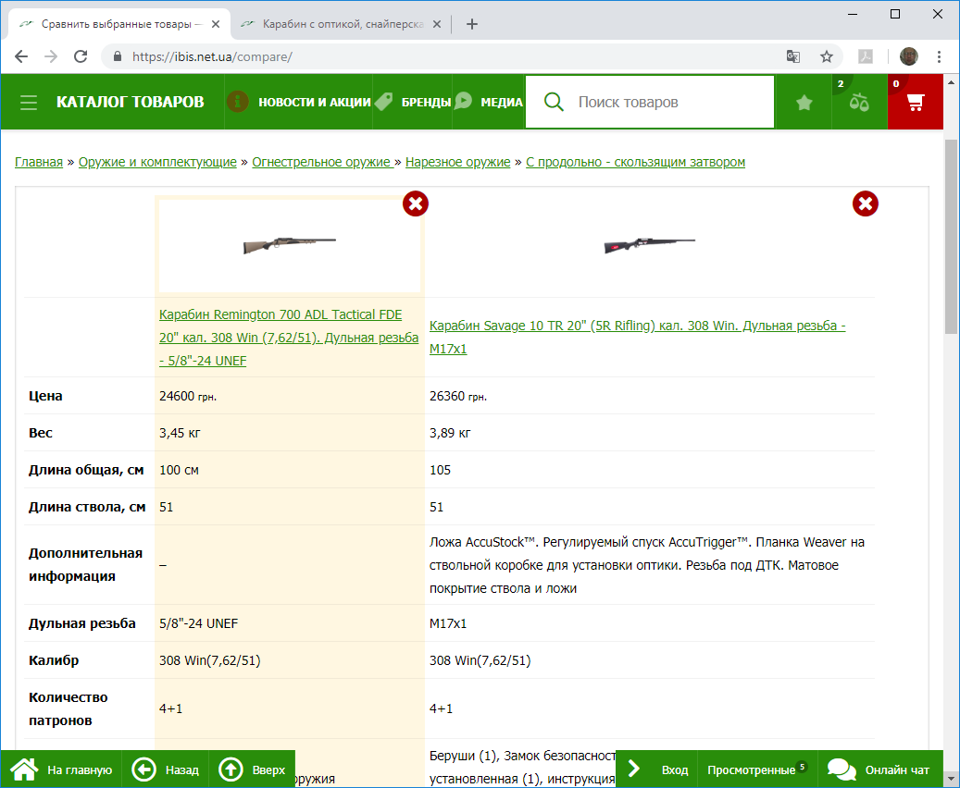
Task: Click the favorites star icon in header
Action: click(x=804, y=103)
